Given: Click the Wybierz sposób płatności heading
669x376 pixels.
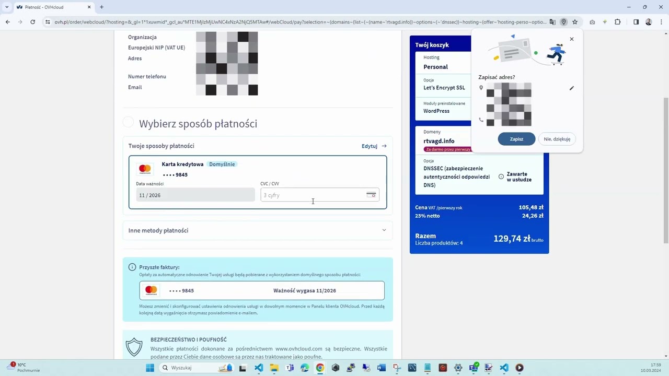Looking at the screenshot, I should coord(198,124).
